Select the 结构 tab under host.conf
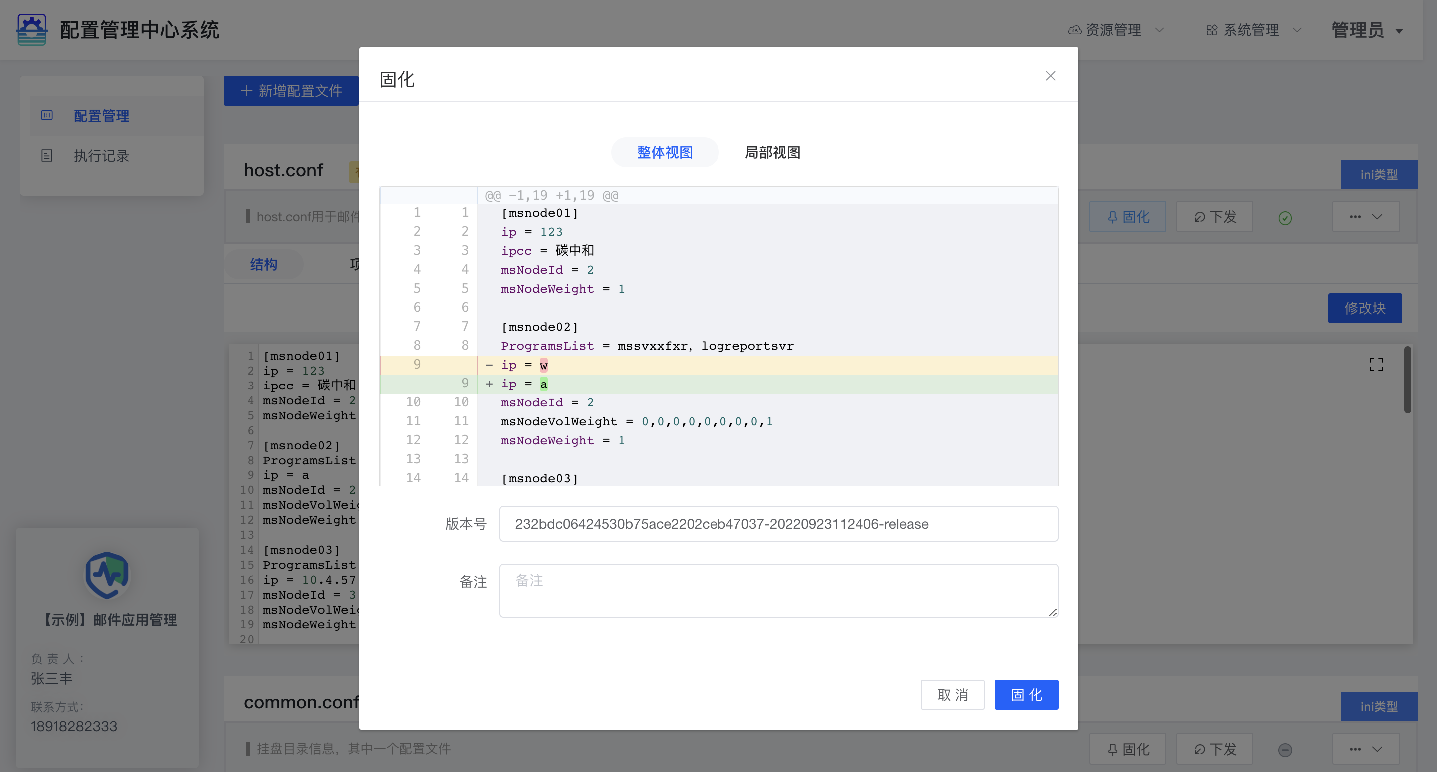Image resolution: width=1437 pixels, height=772 pixels. click(x=263, y=264)
